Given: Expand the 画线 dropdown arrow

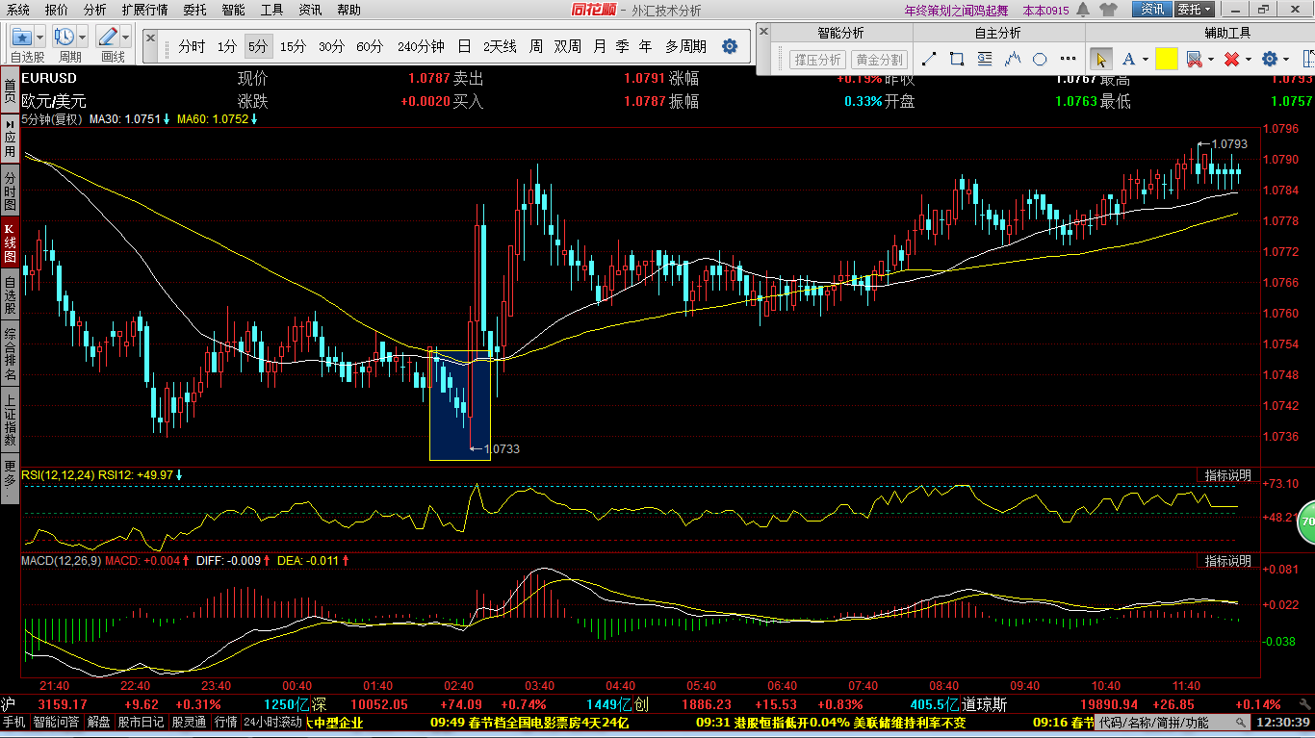Looking at the screenshot, I should click(x=125, y=38).
